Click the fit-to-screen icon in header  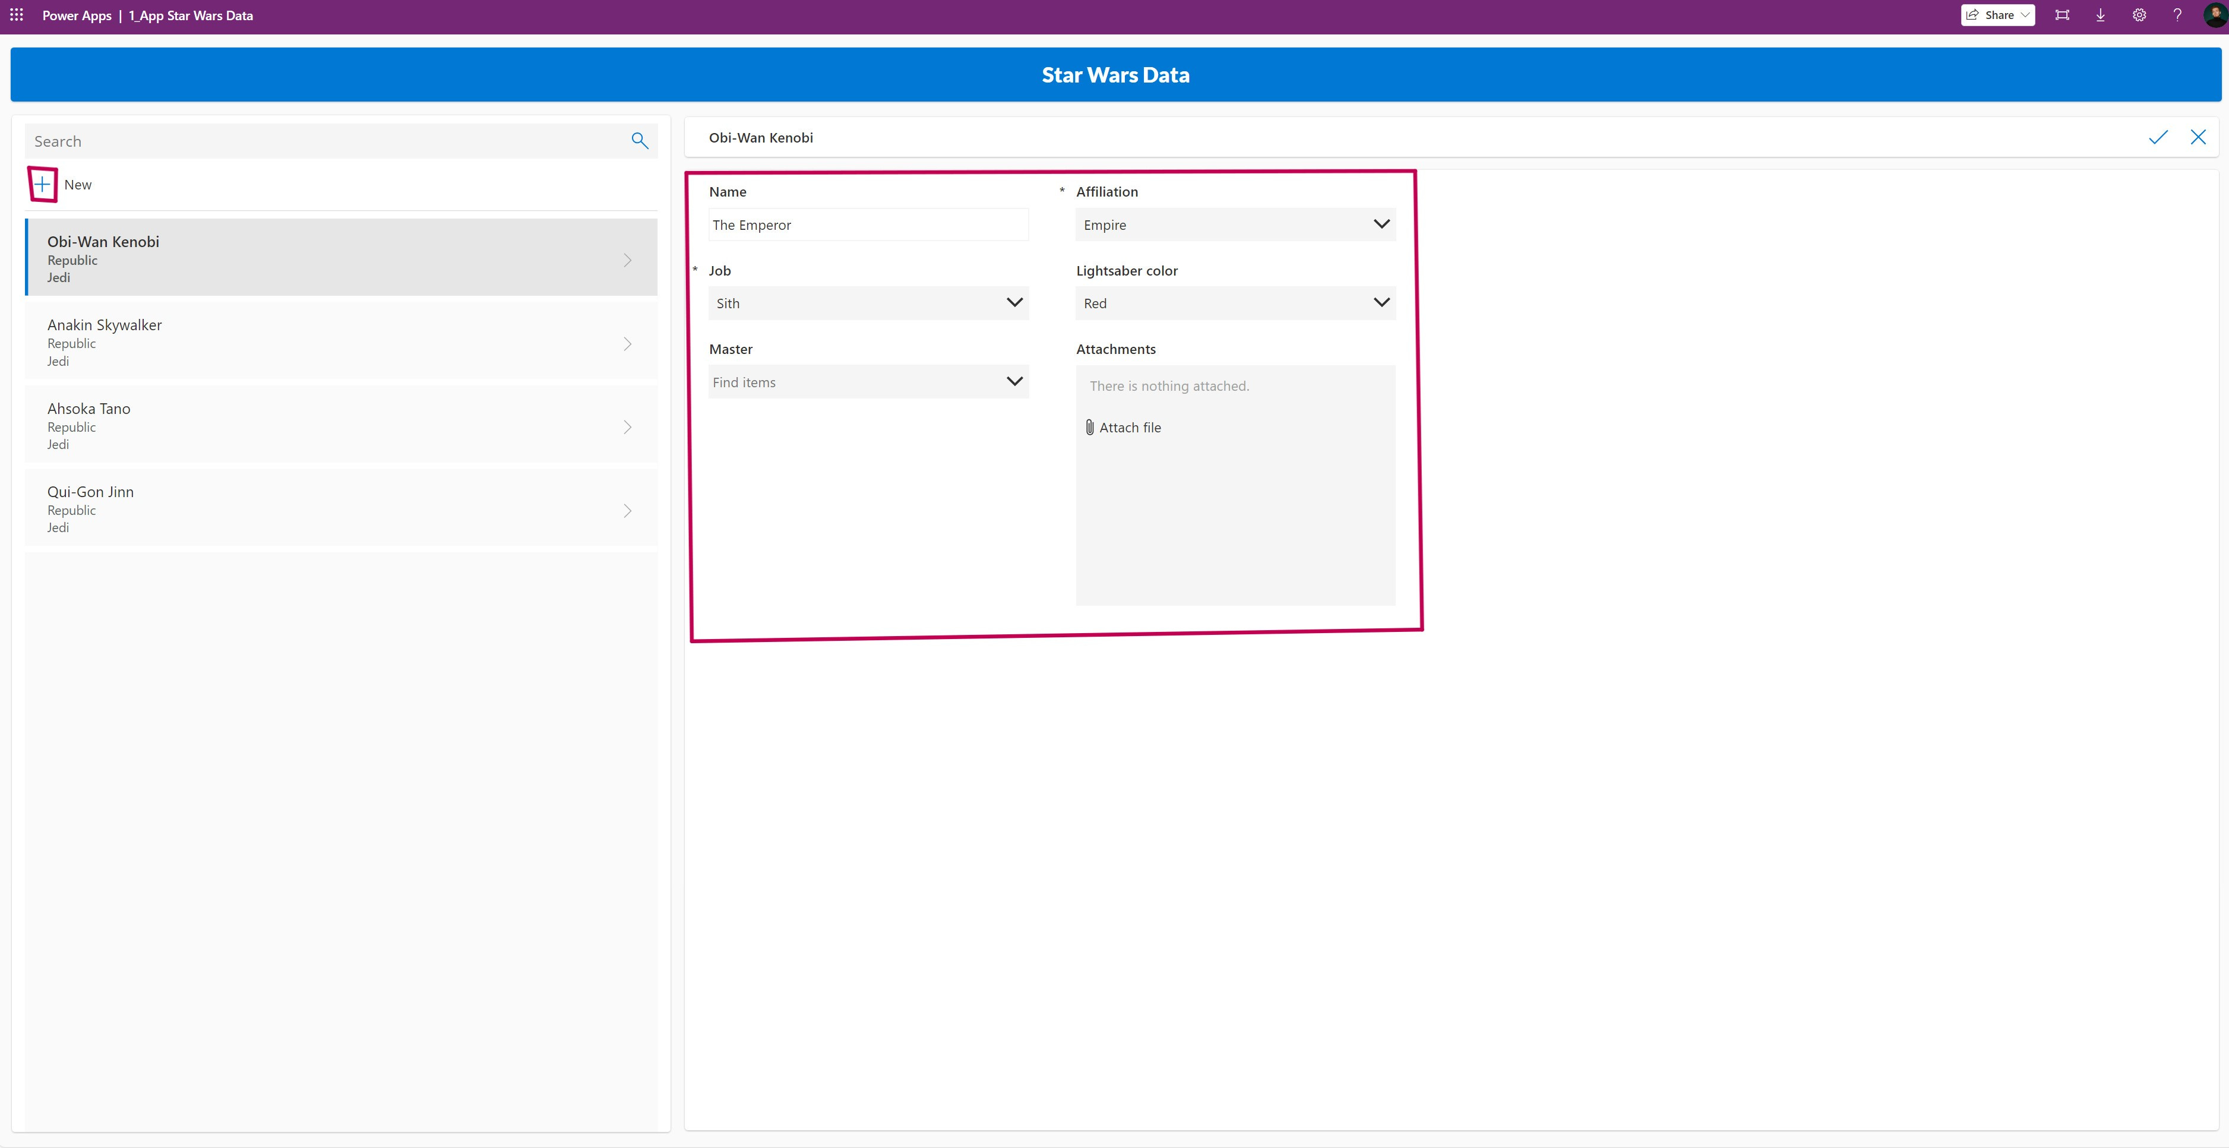[x=2062, y=15]
